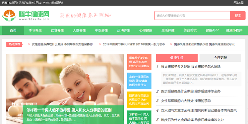Click the 热点推荐 label tag
This screenshot has width=248, height=124.
click(x=14, y=44)
